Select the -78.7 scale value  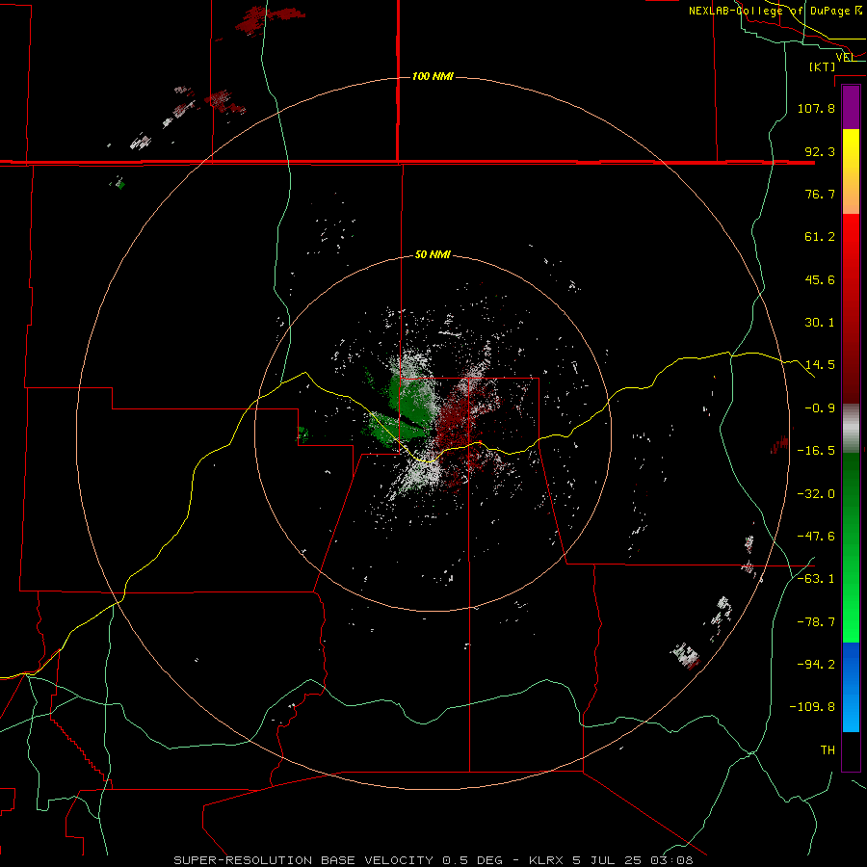coord(816,622)
